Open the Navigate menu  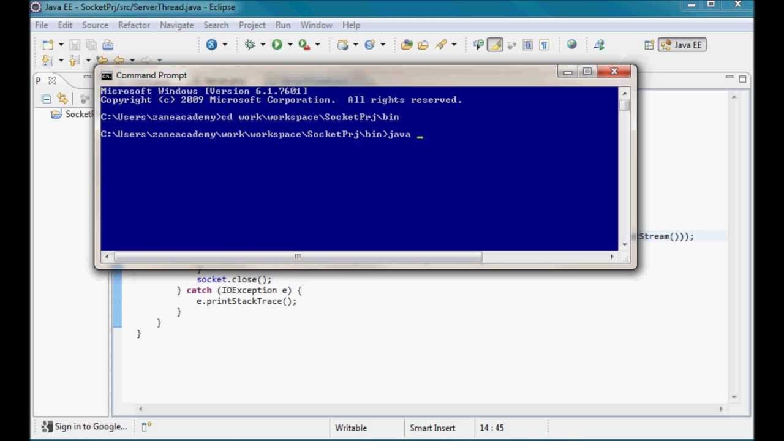(176, 25)
